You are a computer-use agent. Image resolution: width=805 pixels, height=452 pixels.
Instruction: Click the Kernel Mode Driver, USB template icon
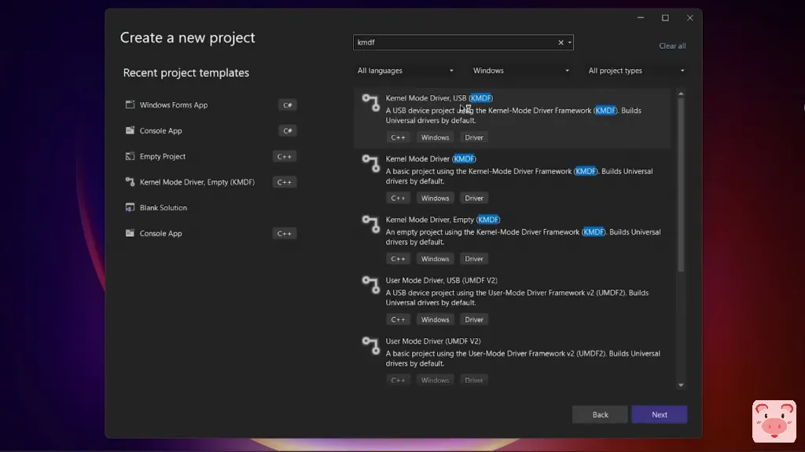click(370, 102)
